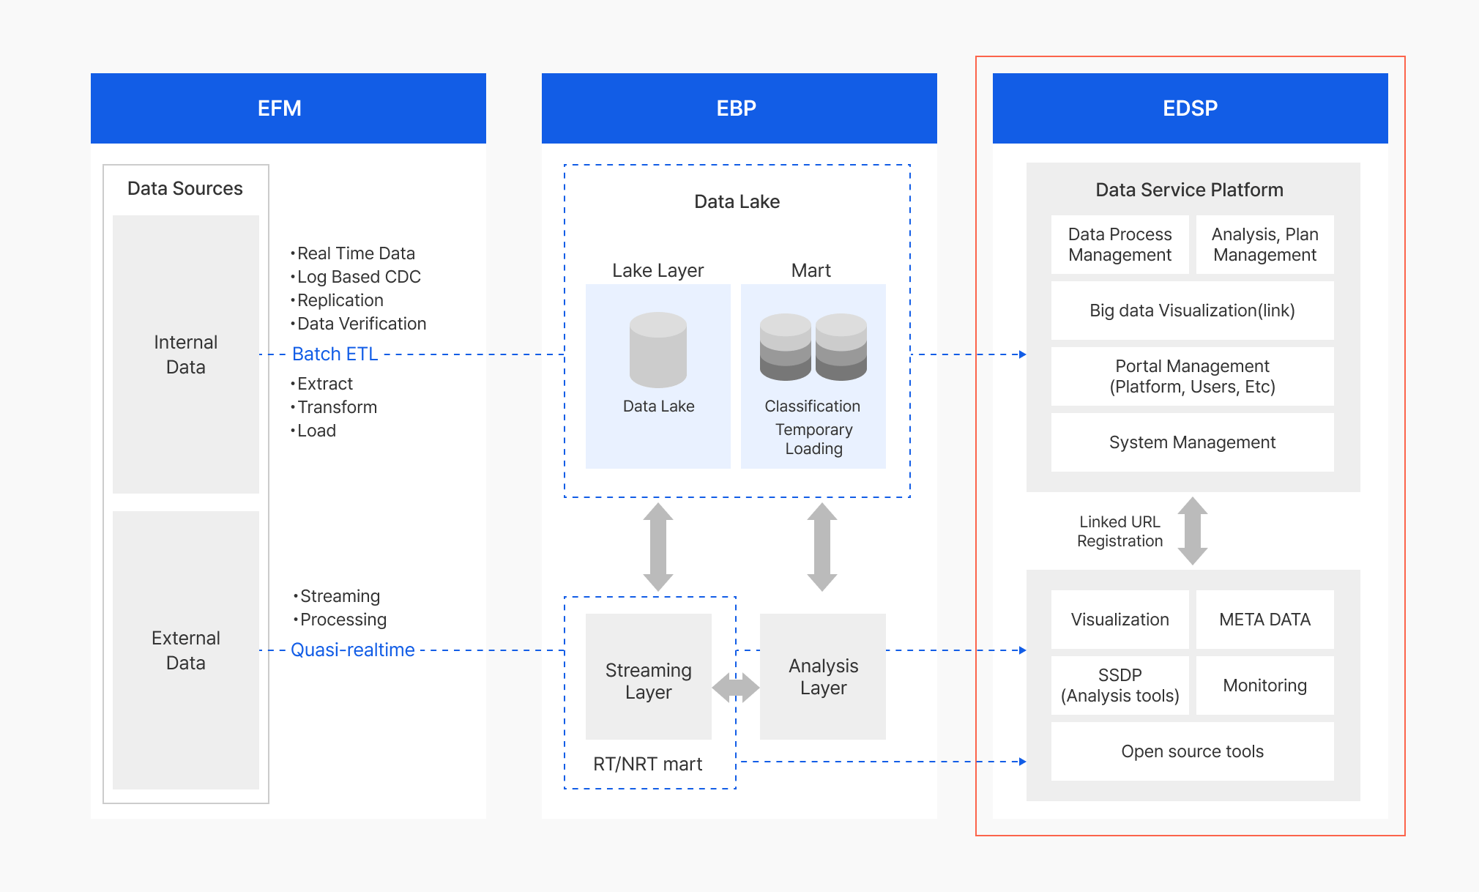Image resolution: width=1479 pixels, height=892 pixels.
Task: Select the META DATA box
Action: coord(1265,620)
